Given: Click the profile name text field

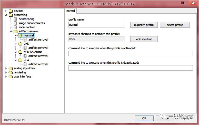Looking at the screenshot, I should (97, 25).
